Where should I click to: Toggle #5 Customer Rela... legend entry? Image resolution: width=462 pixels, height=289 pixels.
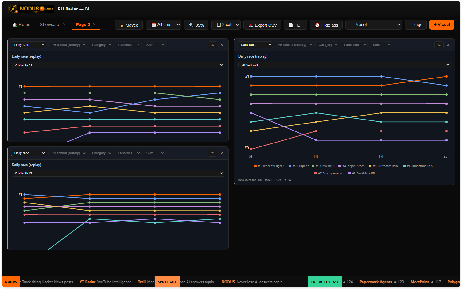click(384, 166)
